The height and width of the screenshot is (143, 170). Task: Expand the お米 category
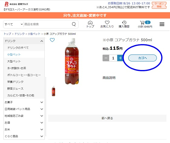[24, 129]
